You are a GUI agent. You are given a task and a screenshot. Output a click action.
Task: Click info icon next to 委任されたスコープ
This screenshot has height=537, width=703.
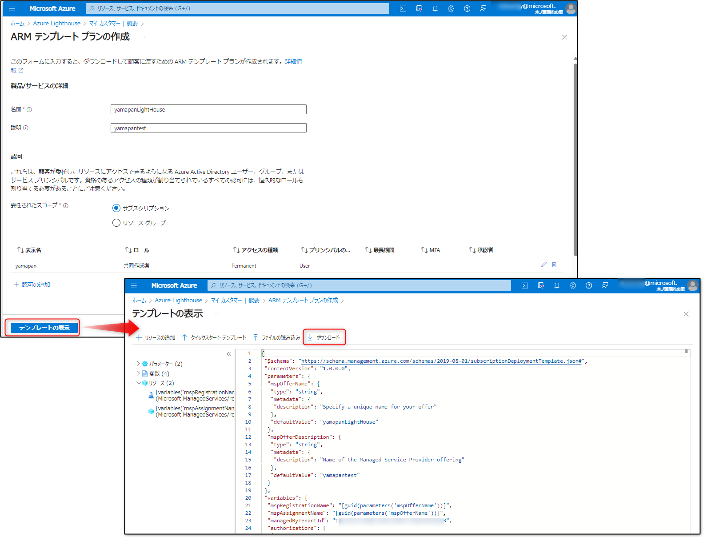[x=66, y=205]
